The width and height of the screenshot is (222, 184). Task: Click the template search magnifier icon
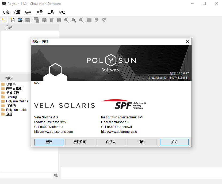coord(56,175)
